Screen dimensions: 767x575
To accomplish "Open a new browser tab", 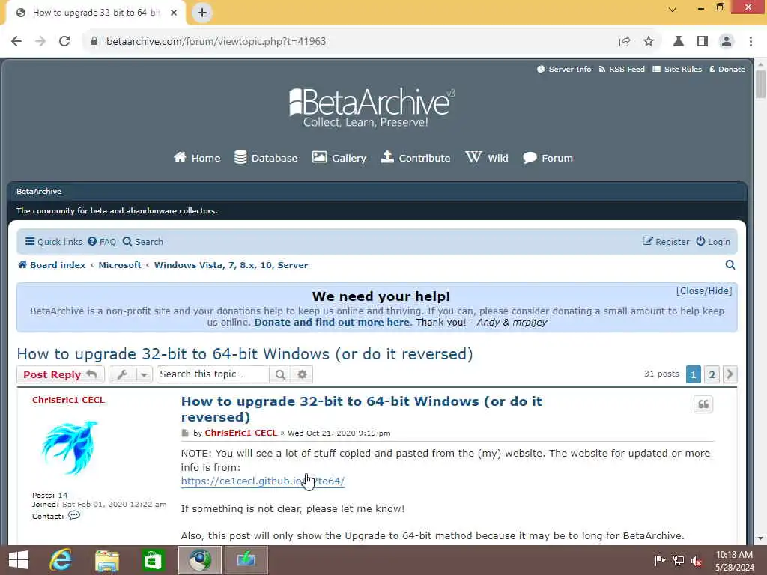I will 202,13.
